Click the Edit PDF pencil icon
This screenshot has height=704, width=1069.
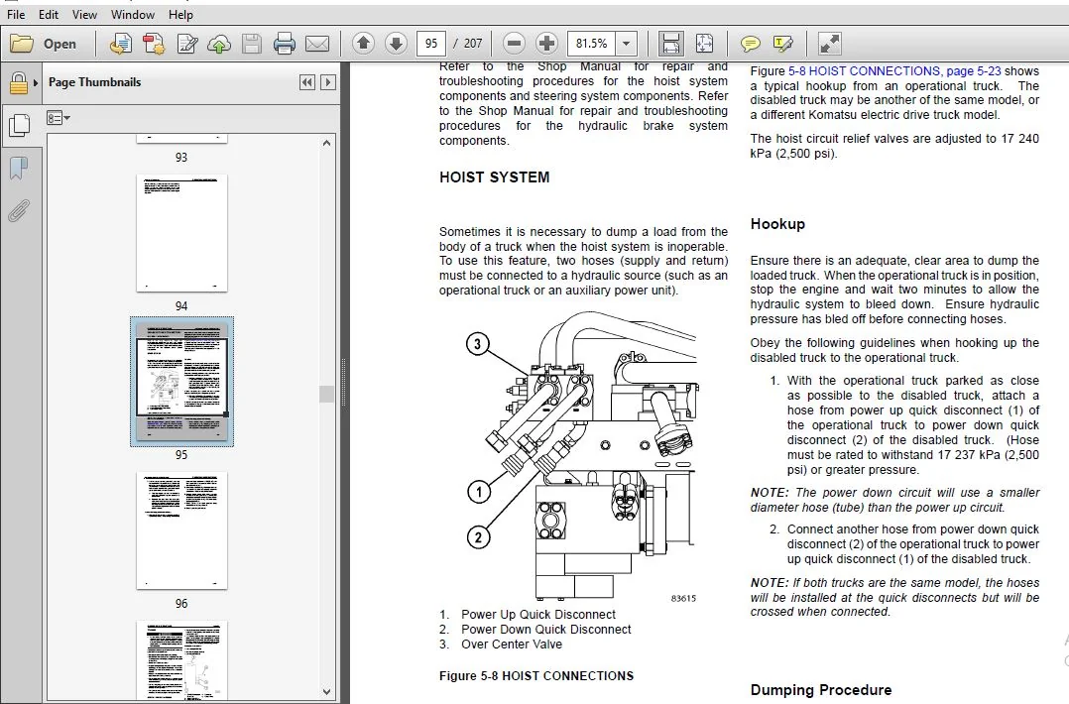[x=186, y=44]
